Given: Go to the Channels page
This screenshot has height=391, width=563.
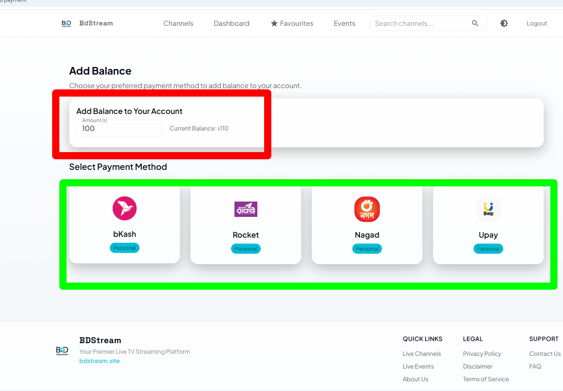Looking at the screenshot, I should click(178, 23).
